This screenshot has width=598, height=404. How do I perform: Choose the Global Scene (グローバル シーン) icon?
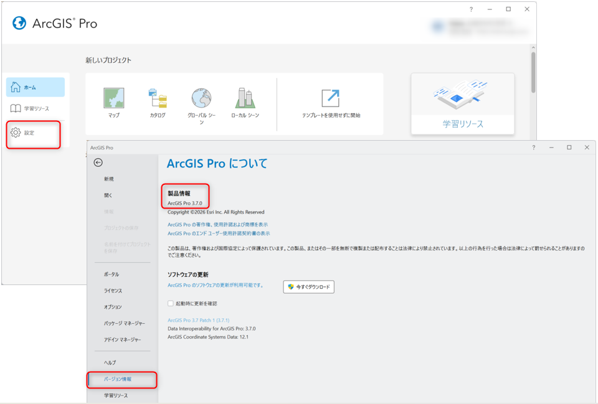[x=201, y=98]
